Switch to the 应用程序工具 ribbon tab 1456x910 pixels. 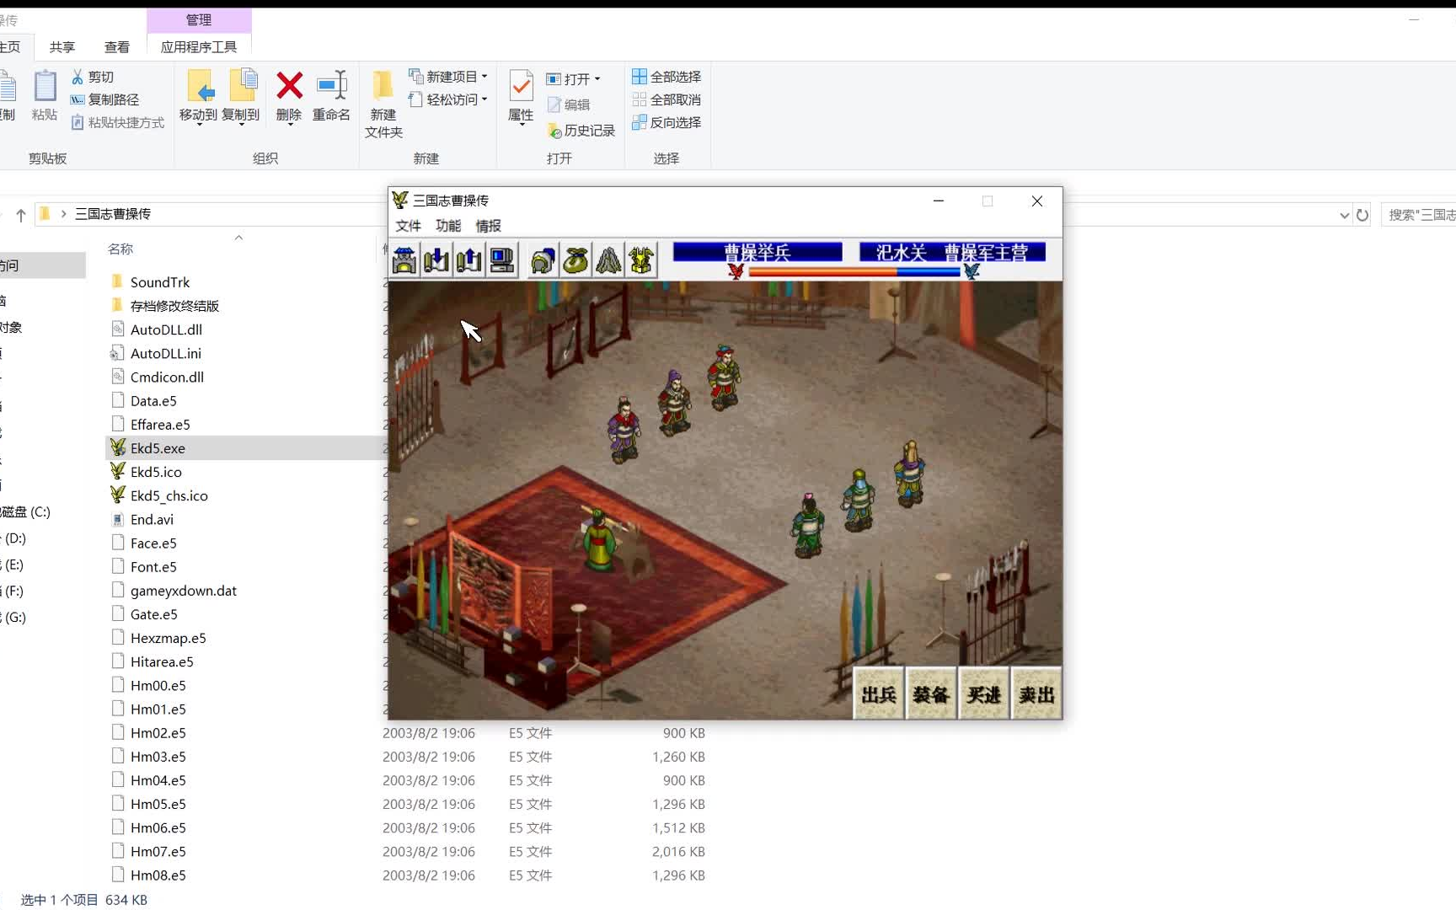[x=199, y=47]
